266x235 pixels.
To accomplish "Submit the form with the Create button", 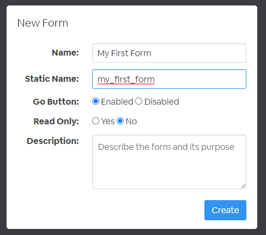I will click(225, 210).
